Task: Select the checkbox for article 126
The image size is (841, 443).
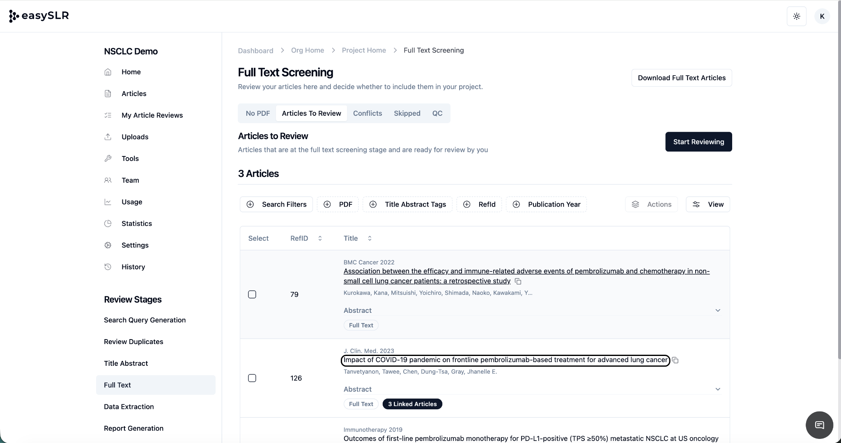Action: (252, 378)
